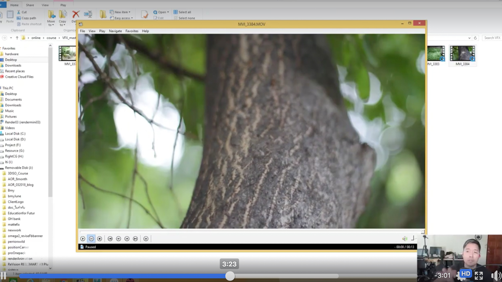The height and width of the screenshot is (282, 502).
Task: Click Select all in the ribbon
Action: click(x=182, y=12)
